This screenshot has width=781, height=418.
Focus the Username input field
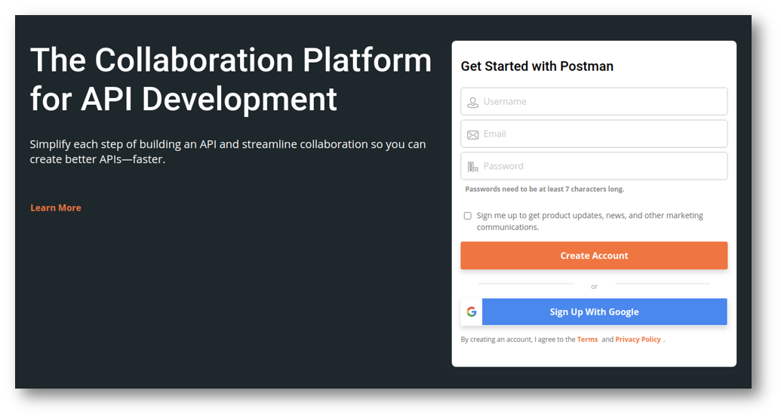(x=594, y=102)
